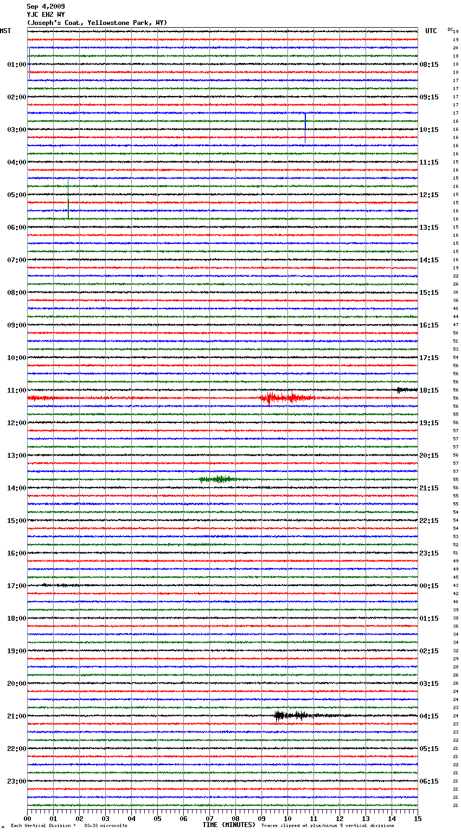
Task: Click the 'DC' column header
Action: 450,29
